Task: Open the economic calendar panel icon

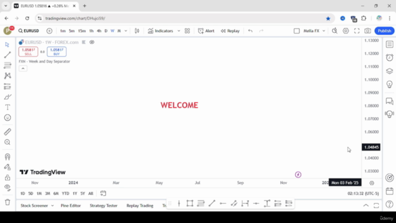Action: pyautogui.click(x=389, y=191)
